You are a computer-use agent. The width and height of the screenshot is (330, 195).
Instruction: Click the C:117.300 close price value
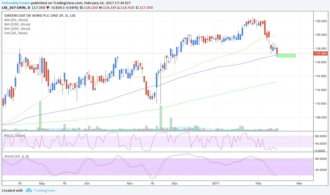point(144,7)
